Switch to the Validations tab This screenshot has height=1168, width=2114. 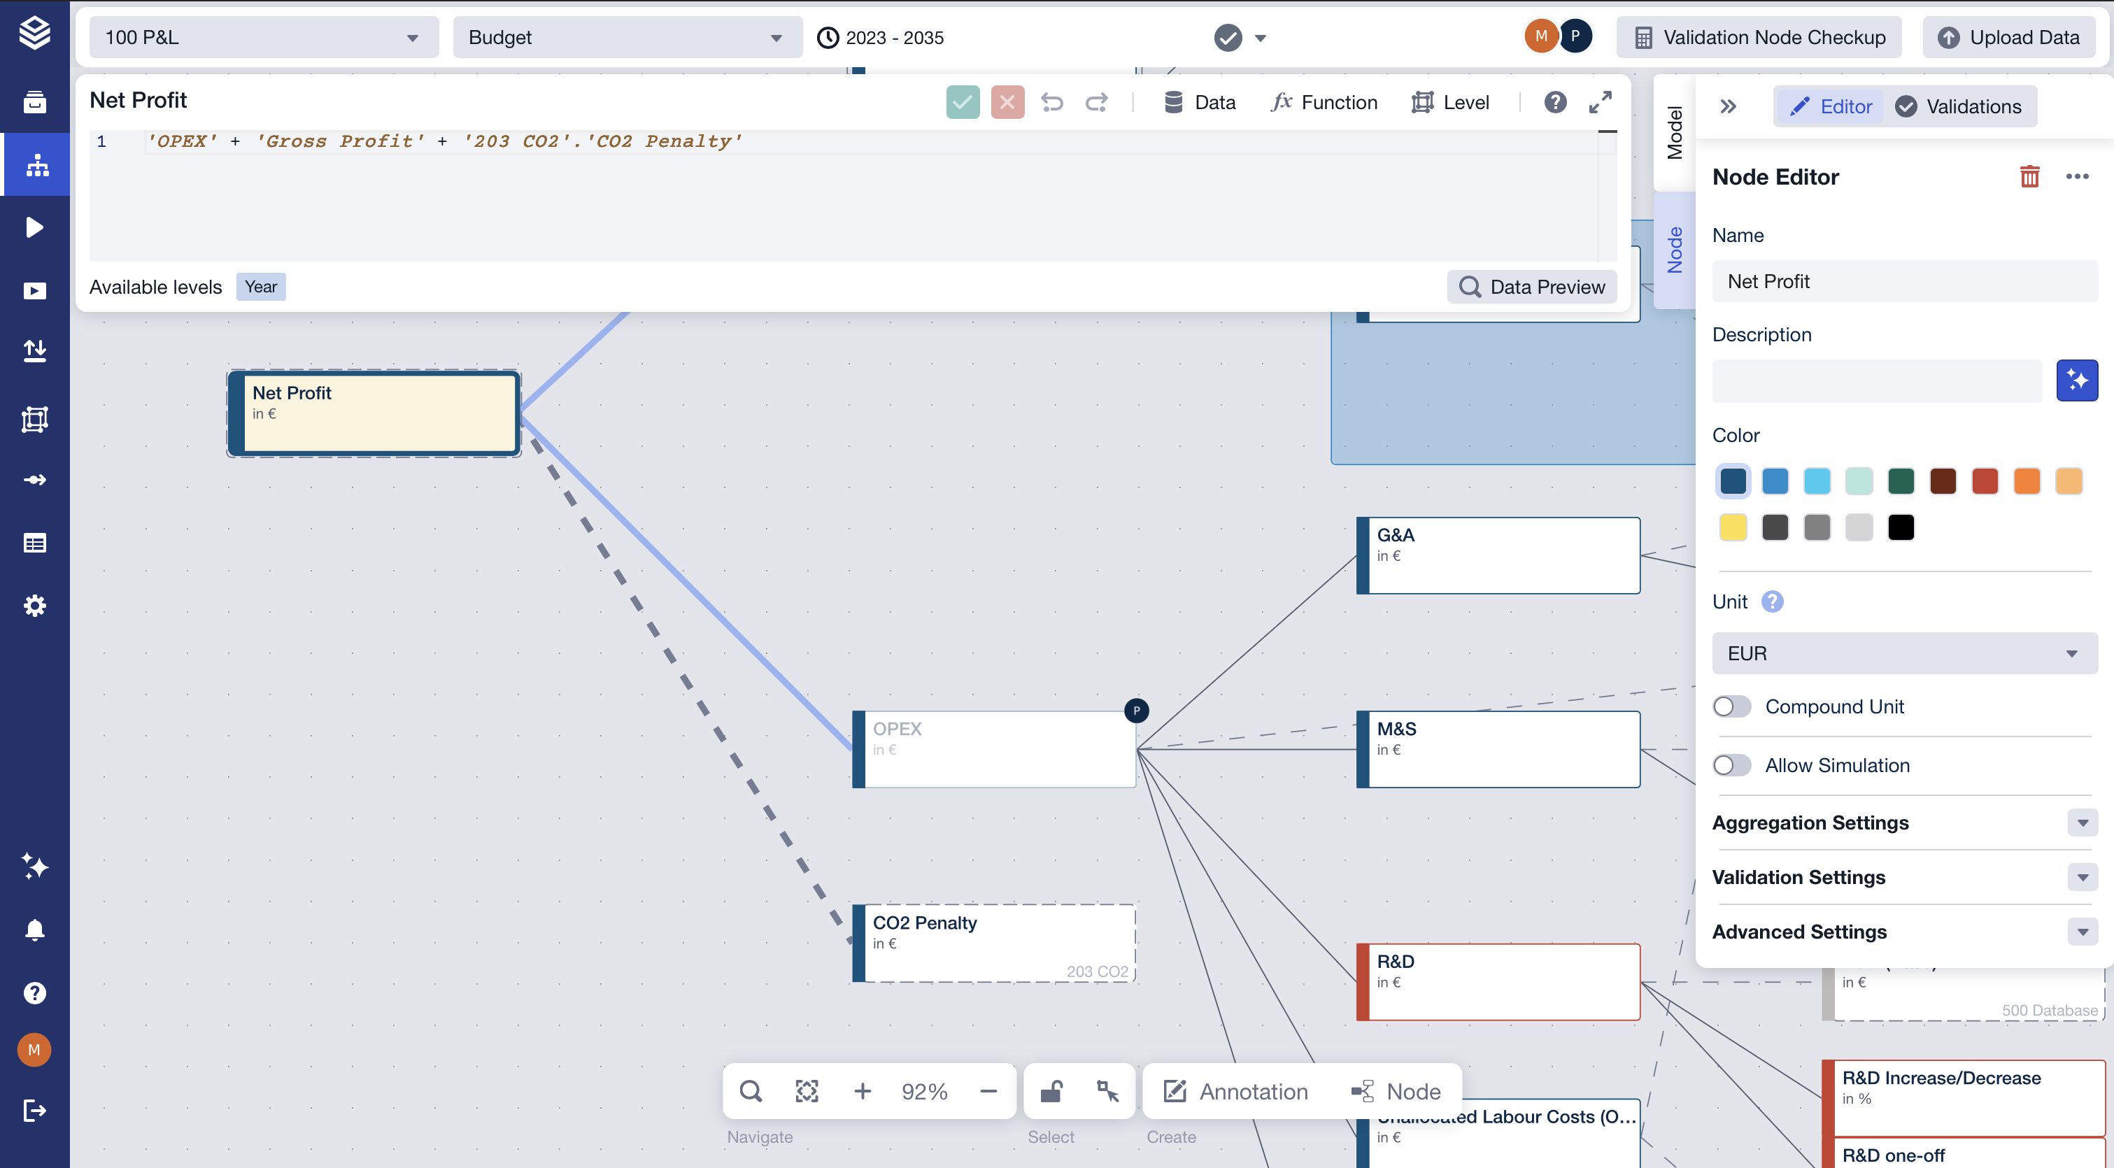[x=1959, y=106]
